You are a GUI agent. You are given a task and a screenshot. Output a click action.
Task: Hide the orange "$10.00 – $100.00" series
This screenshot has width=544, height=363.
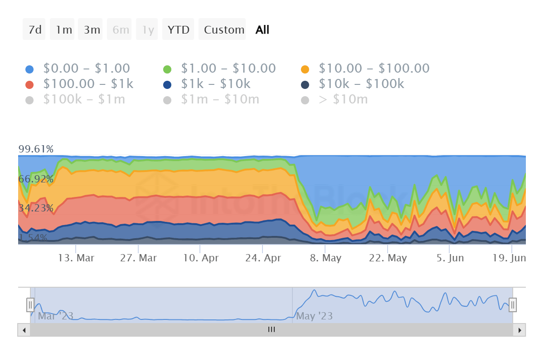(305, 68)
